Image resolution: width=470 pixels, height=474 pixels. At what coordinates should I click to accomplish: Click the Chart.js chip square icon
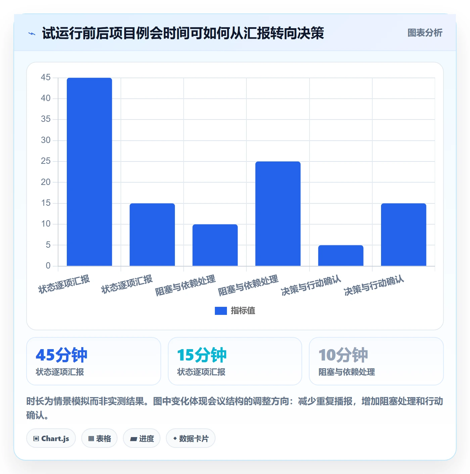pyautogui.click(x=36, y=439)
